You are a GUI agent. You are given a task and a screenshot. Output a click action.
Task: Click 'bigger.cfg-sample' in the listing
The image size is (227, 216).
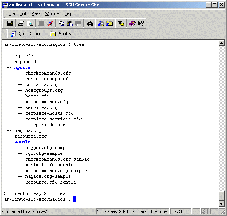[x=48, y=148]
